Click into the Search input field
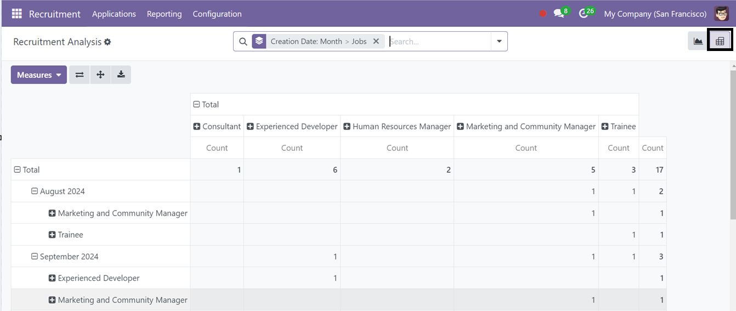The width and height of the screenshot is (736, 311). [439, 41]
